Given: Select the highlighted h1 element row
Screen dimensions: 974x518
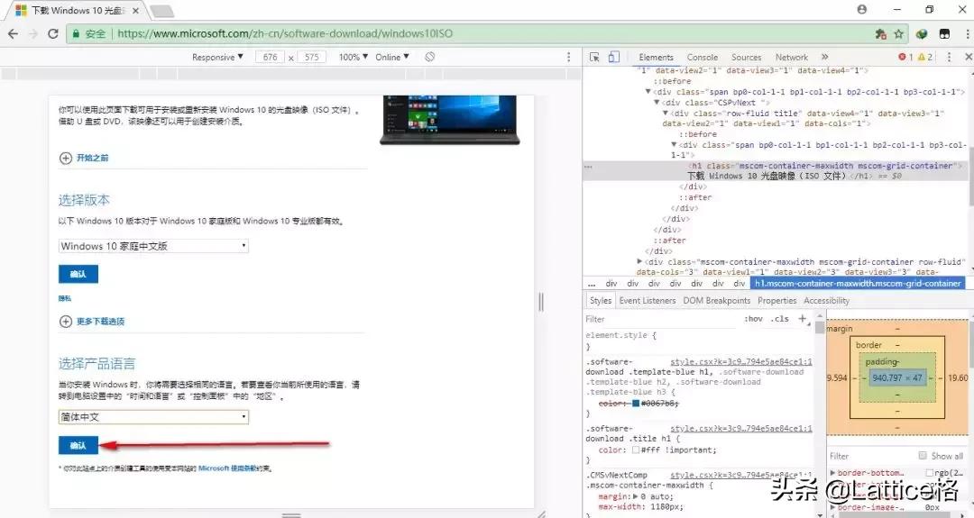Looking at the screenshot, I should tap(776, 170).
